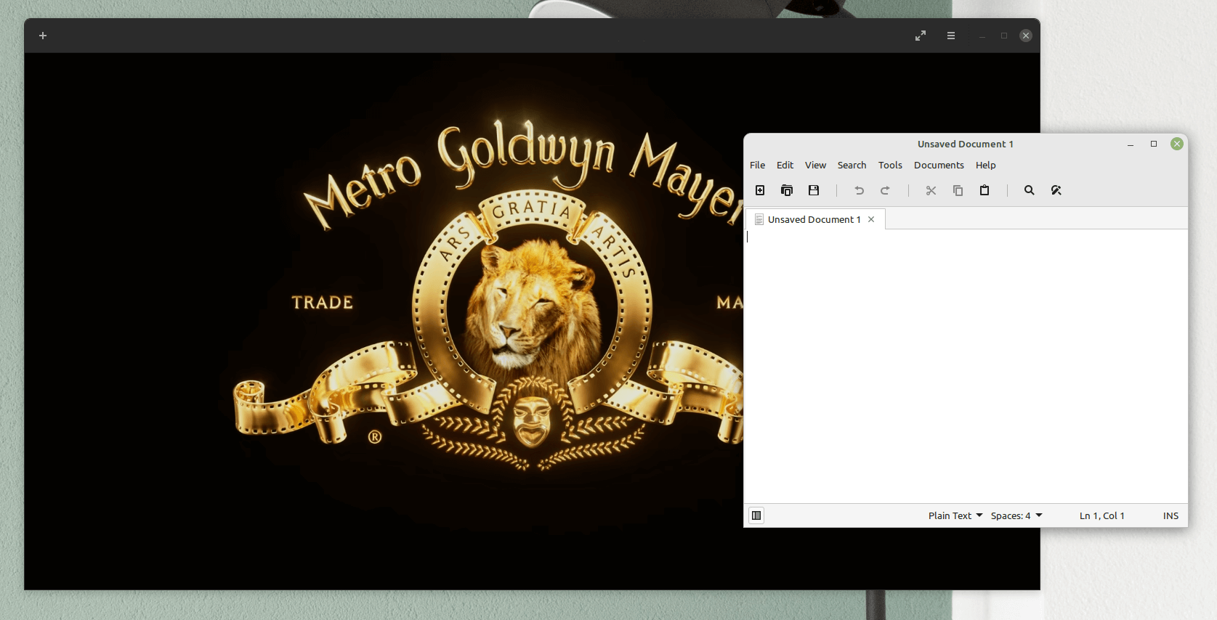This screenshot has height=620, width=1217.
Task: Open the File menu
Action: (757, 166)
